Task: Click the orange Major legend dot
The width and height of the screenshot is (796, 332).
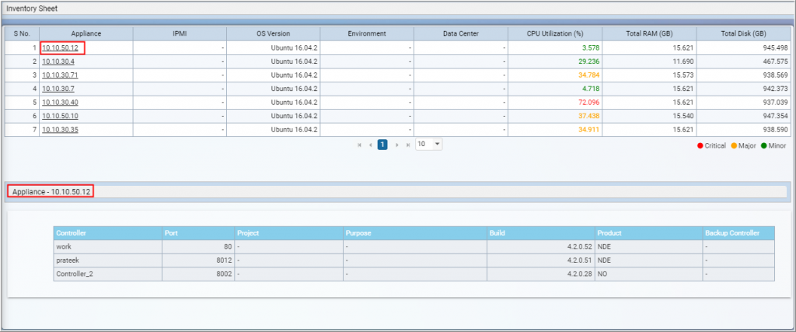Action: point(734,146)
